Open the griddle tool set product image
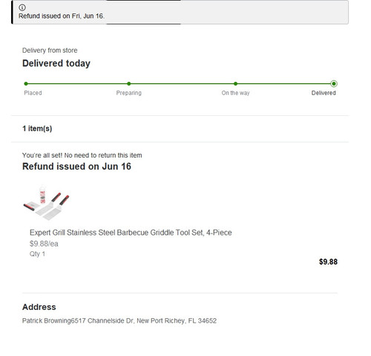371x356 pixels. coord(46,203)
